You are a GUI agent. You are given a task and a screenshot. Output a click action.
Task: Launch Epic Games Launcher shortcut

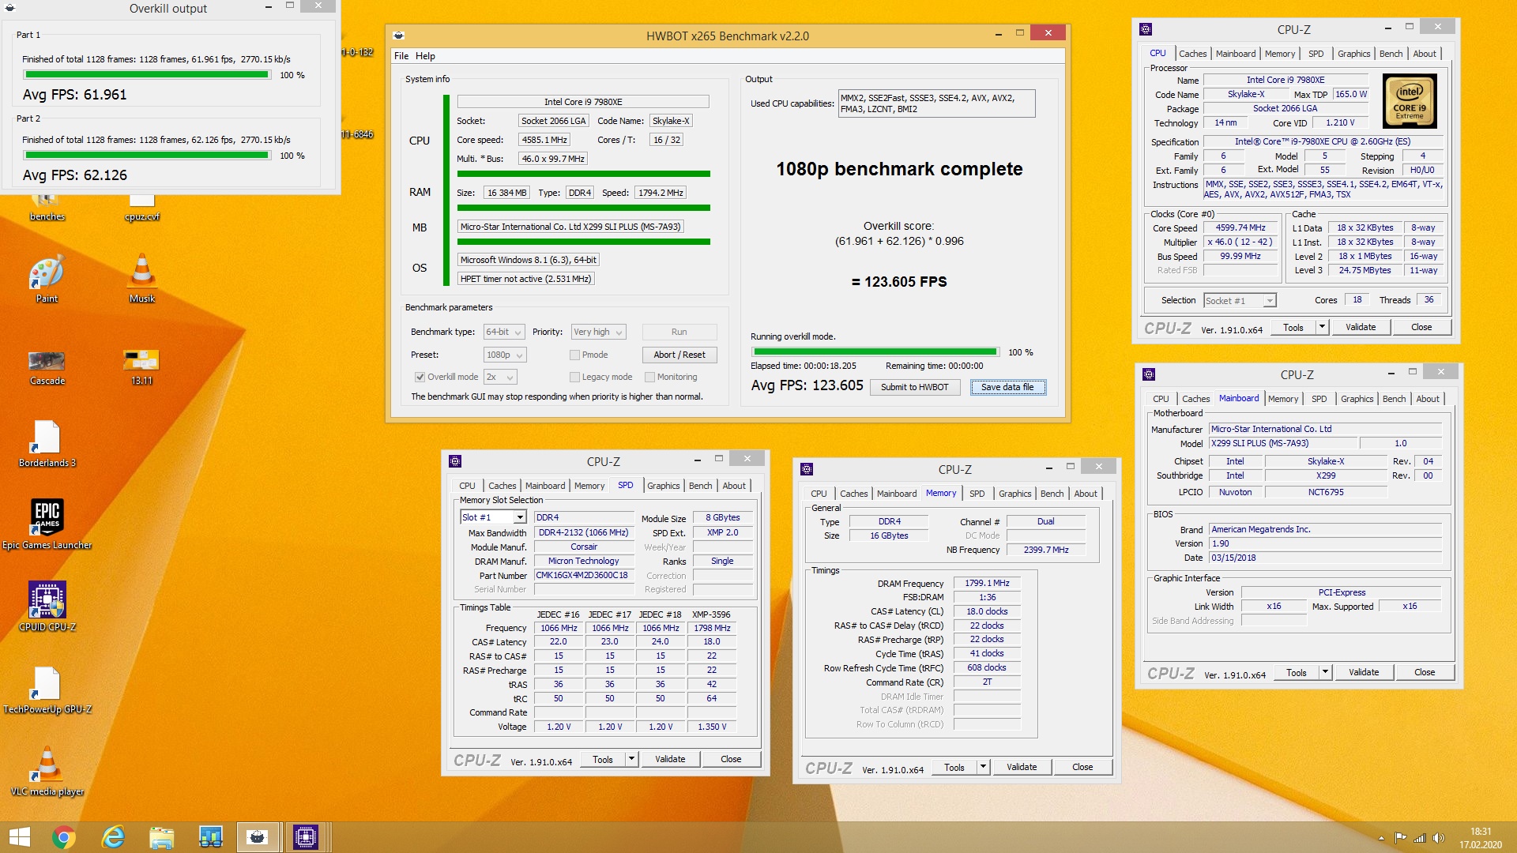point(47,524)
